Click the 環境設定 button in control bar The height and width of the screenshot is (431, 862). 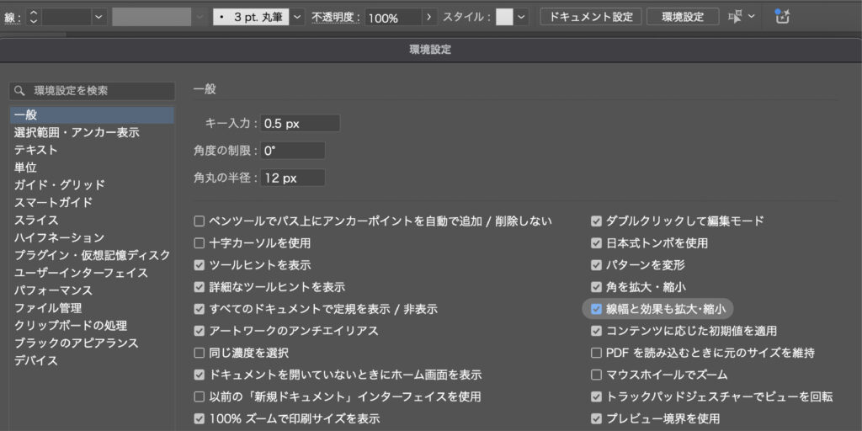683,17
